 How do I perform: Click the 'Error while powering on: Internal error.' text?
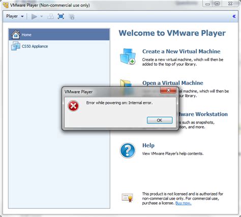click(119, 103)
